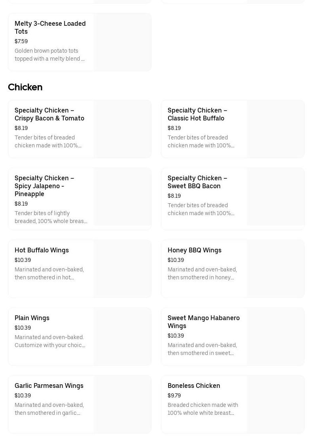The height and width of the screenshot is (437, 318).
Task: Click the Plain Wings description text
Action: pyautogui.click(x=50, y=341)
